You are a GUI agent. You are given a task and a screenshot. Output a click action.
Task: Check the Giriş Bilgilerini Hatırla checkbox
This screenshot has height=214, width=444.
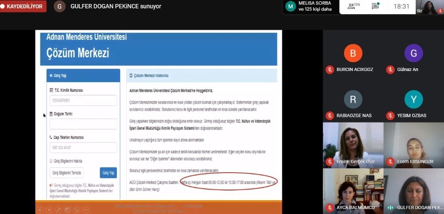click(51, 161)
